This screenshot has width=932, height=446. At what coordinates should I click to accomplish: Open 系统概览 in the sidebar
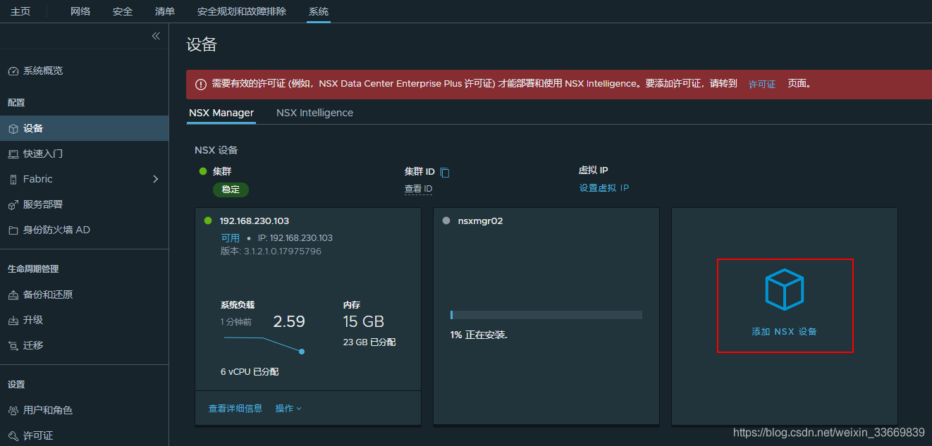click(x=43, y=71)
